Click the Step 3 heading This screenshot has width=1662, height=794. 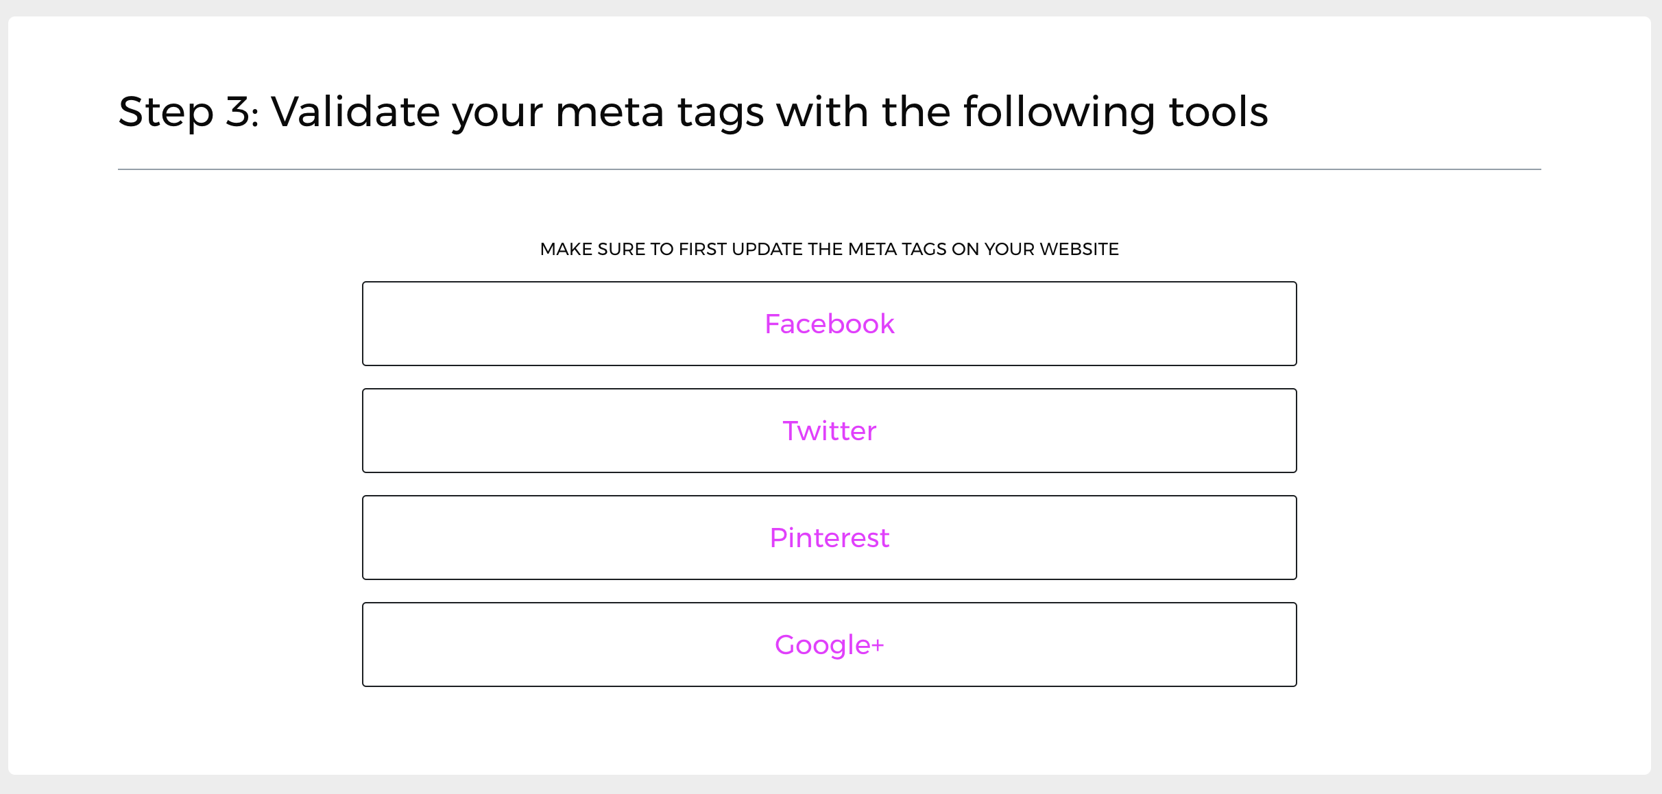point(694,111)
